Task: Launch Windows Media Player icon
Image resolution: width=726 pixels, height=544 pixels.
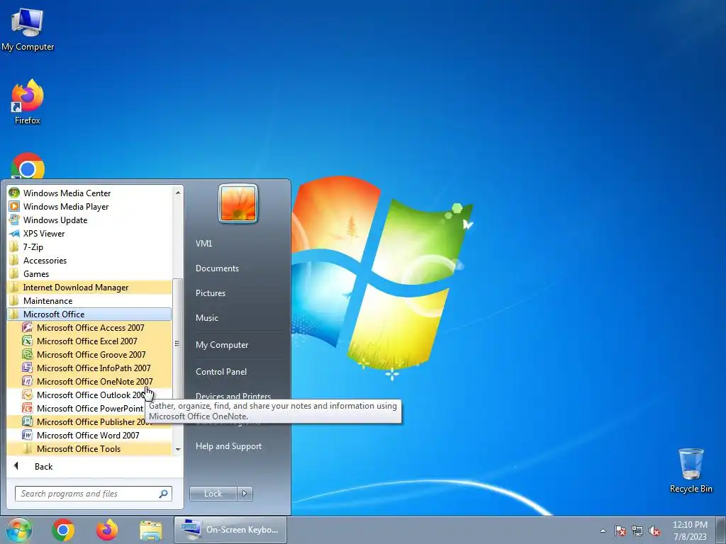Action: [14, 206]
